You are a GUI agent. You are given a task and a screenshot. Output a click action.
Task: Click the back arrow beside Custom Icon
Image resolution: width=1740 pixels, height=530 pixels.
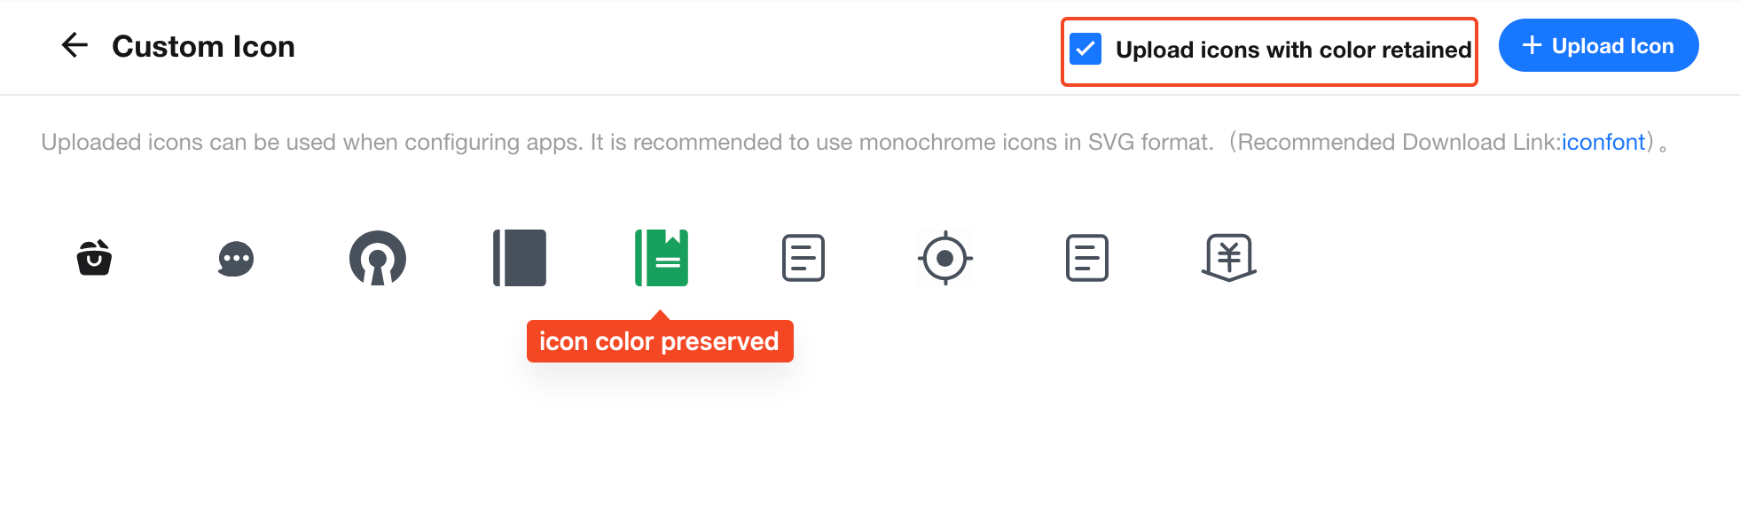click(x=74, y=45)
